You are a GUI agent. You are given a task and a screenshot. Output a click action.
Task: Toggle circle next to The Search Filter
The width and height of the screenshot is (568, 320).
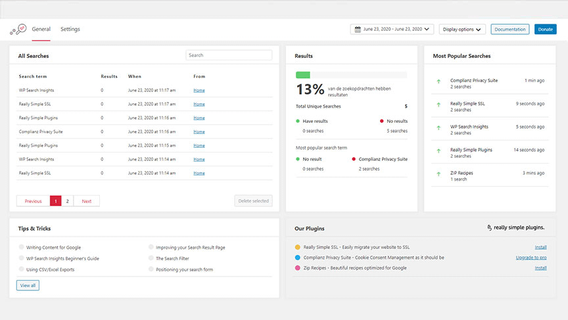click(151, 258)
